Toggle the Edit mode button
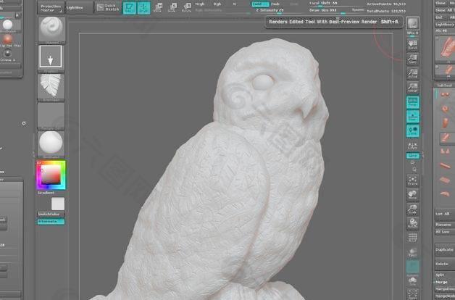 [130, 8]
